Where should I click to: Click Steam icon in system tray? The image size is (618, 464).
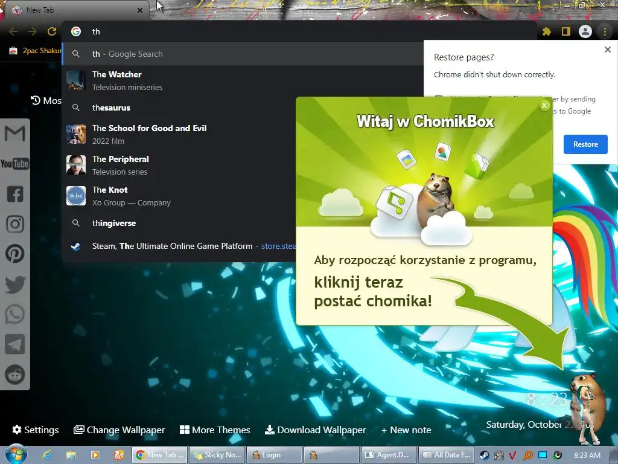(x=484, y=456)
